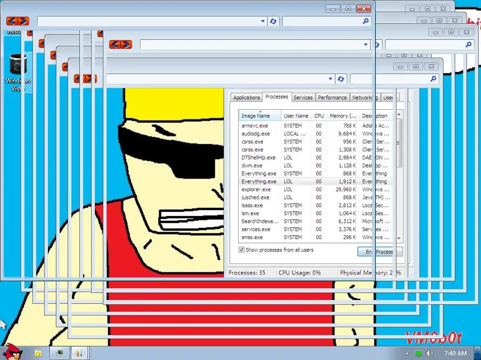Select the DTShellHlp.exe process row
Image resolution: width=481 pixels, height=360 pixels.
point(316,157)
